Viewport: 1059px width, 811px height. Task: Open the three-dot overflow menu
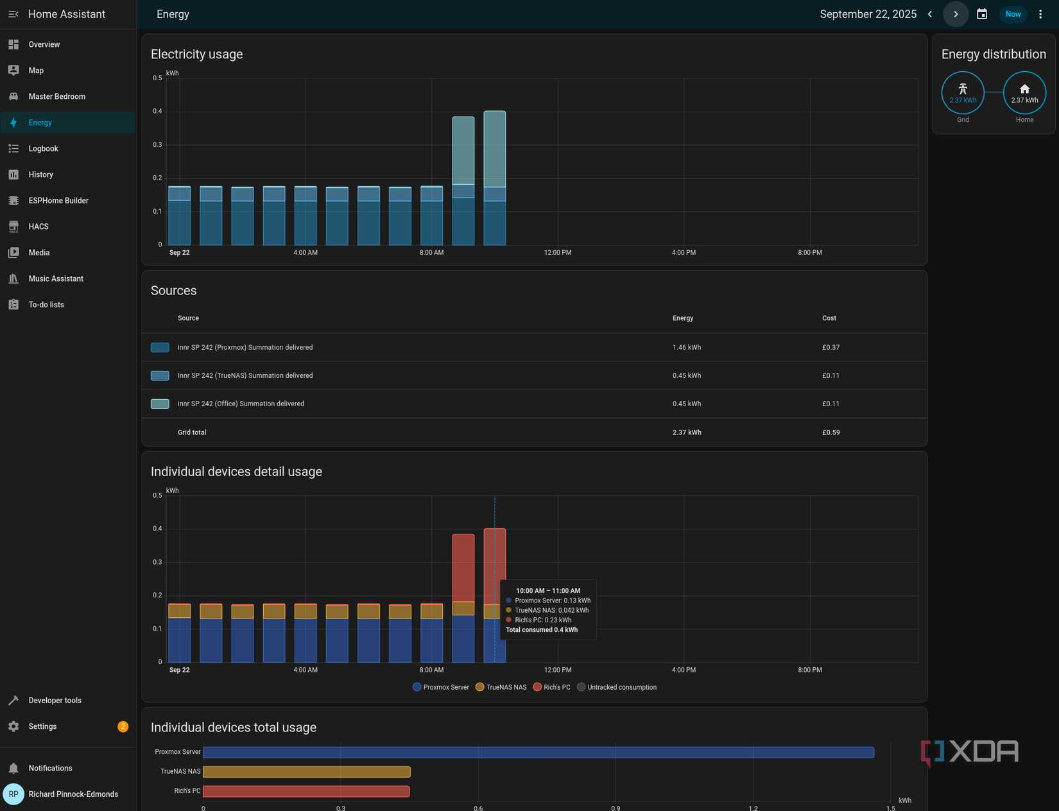pos(1040,14)
